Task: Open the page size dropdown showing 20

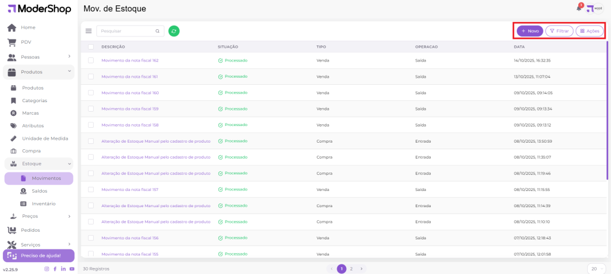Action: tap(596, 269)
